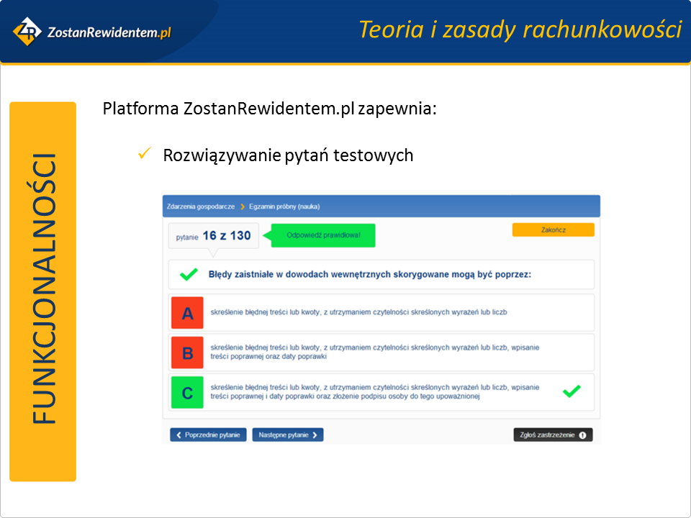This screenshot has width=691, height=518.
Task: Go to Następne pytanie
Action: (287, 435)
